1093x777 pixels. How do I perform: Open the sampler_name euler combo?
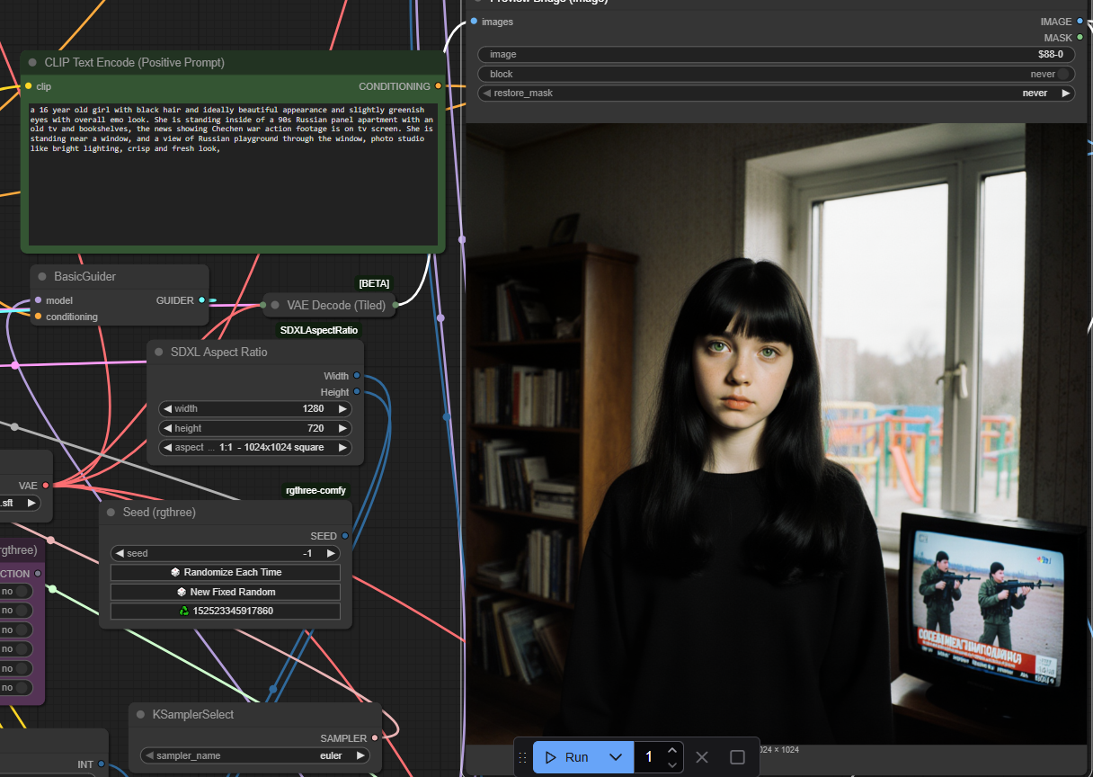[x=254, y=755]
